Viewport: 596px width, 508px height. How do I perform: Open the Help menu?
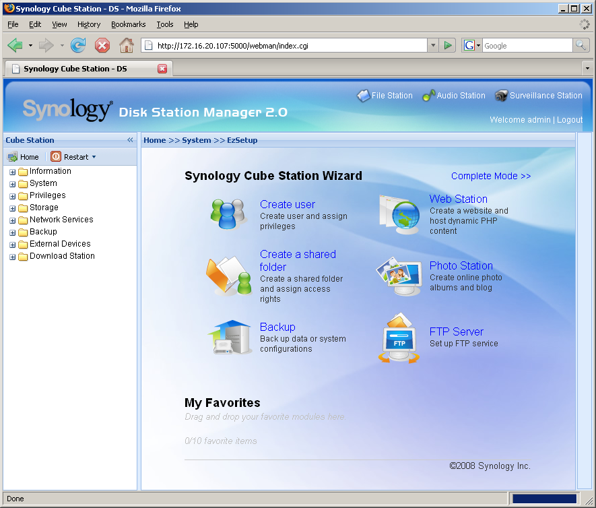click(x=191, y=24)
